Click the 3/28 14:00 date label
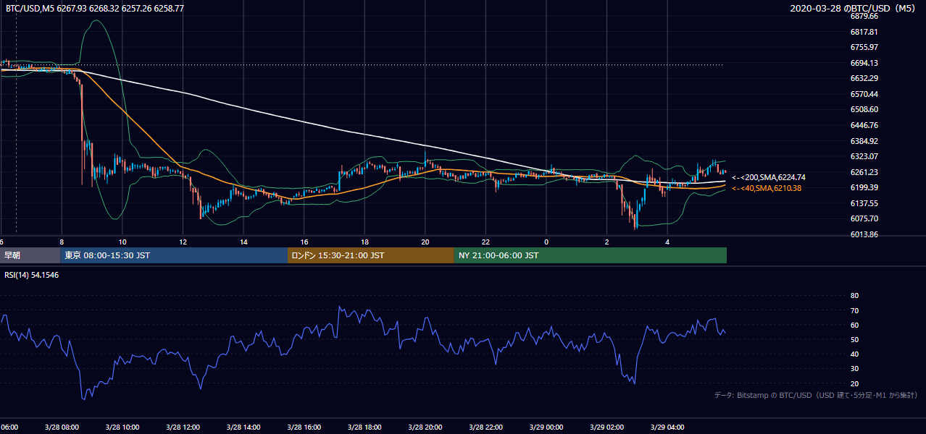The image size is (926, 434). point(243,427)
